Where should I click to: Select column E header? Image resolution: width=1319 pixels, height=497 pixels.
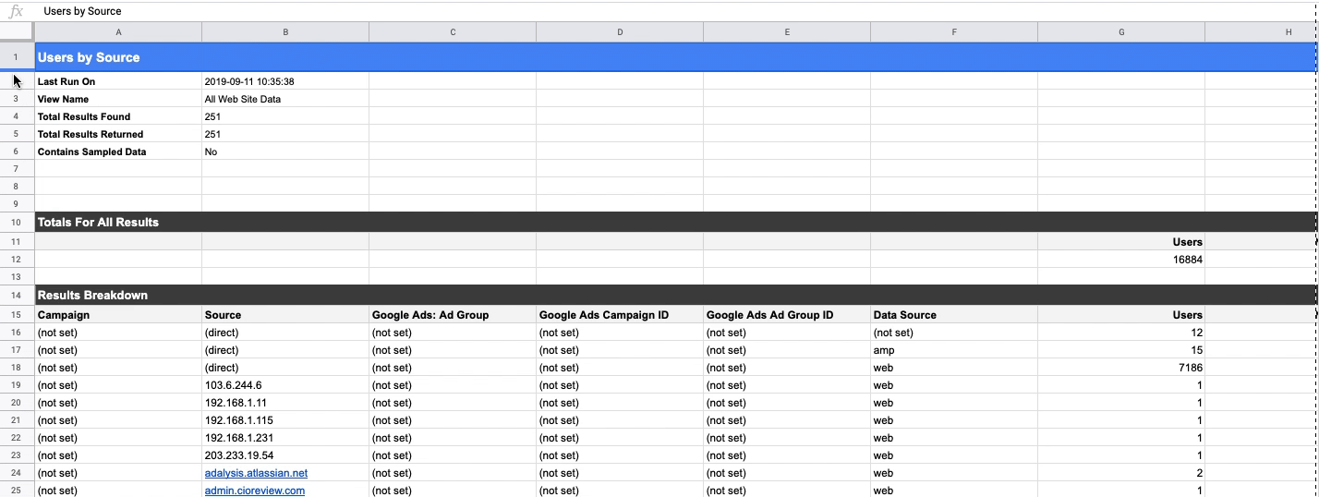(787, 32)
